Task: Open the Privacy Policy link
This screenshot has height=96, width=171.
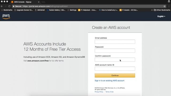Action: tap(99, 92)
